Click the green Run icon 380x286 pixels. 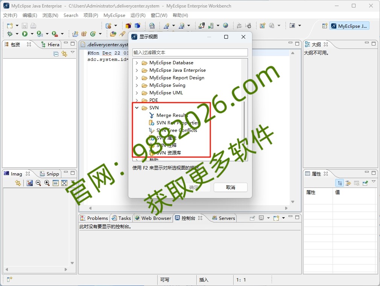click(x=25, y=34)
